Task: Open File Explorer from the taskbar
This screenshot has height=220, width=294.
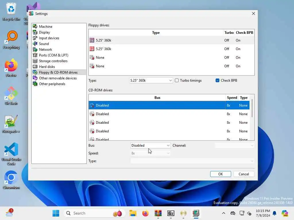Action: click(133, 213)
